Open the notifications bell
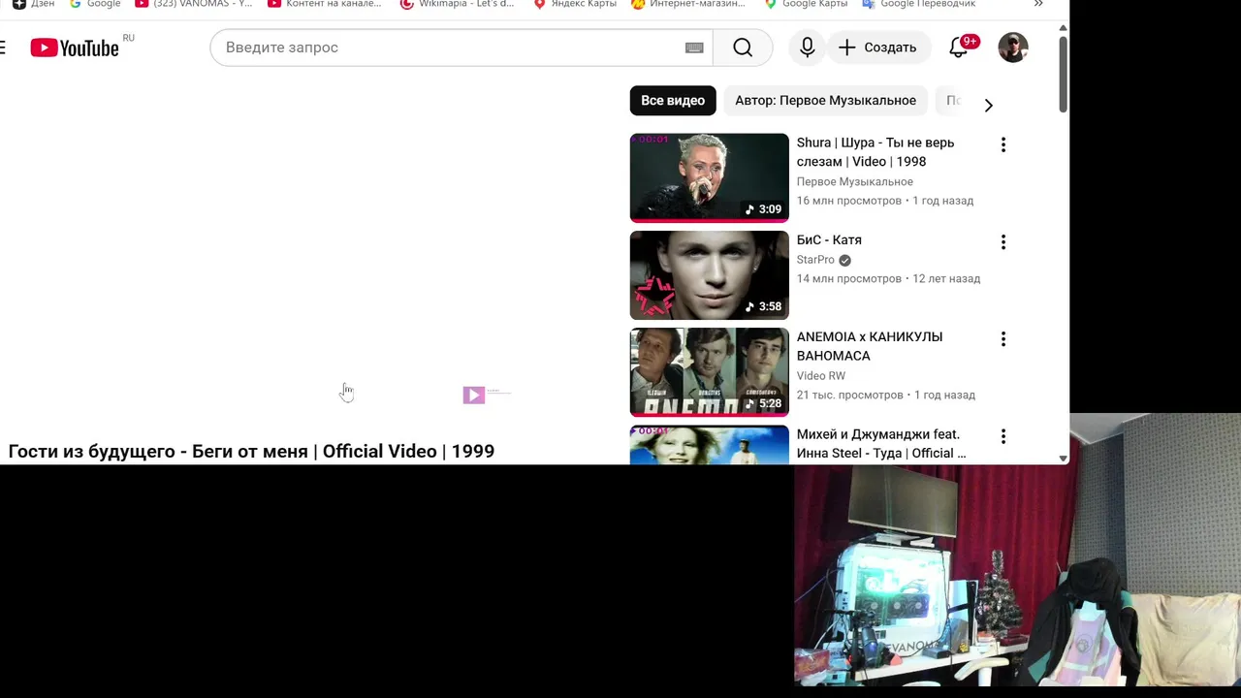Image resolution: width=1241 pixels, height=698 pixels. (960, 48)
